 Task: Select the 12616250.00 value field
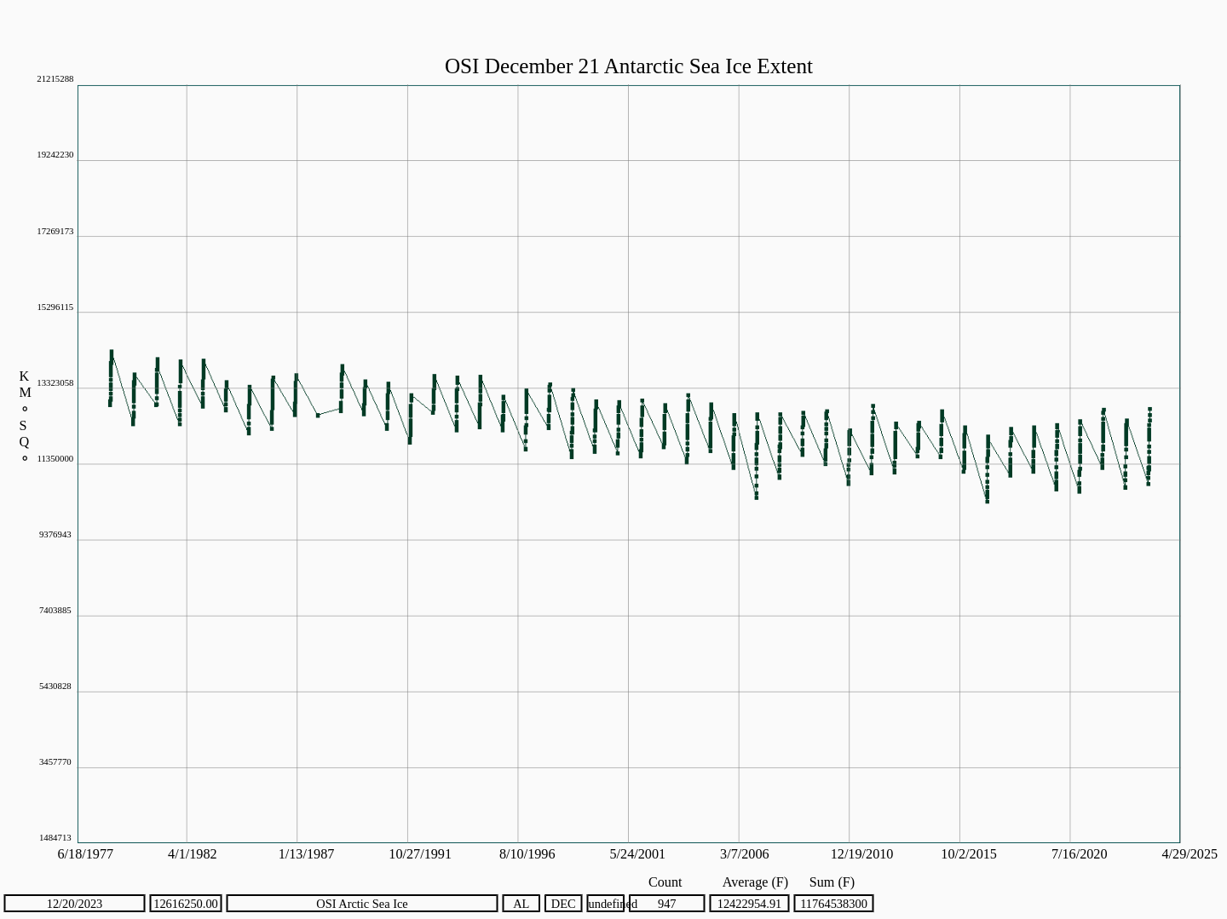(185, 904)
